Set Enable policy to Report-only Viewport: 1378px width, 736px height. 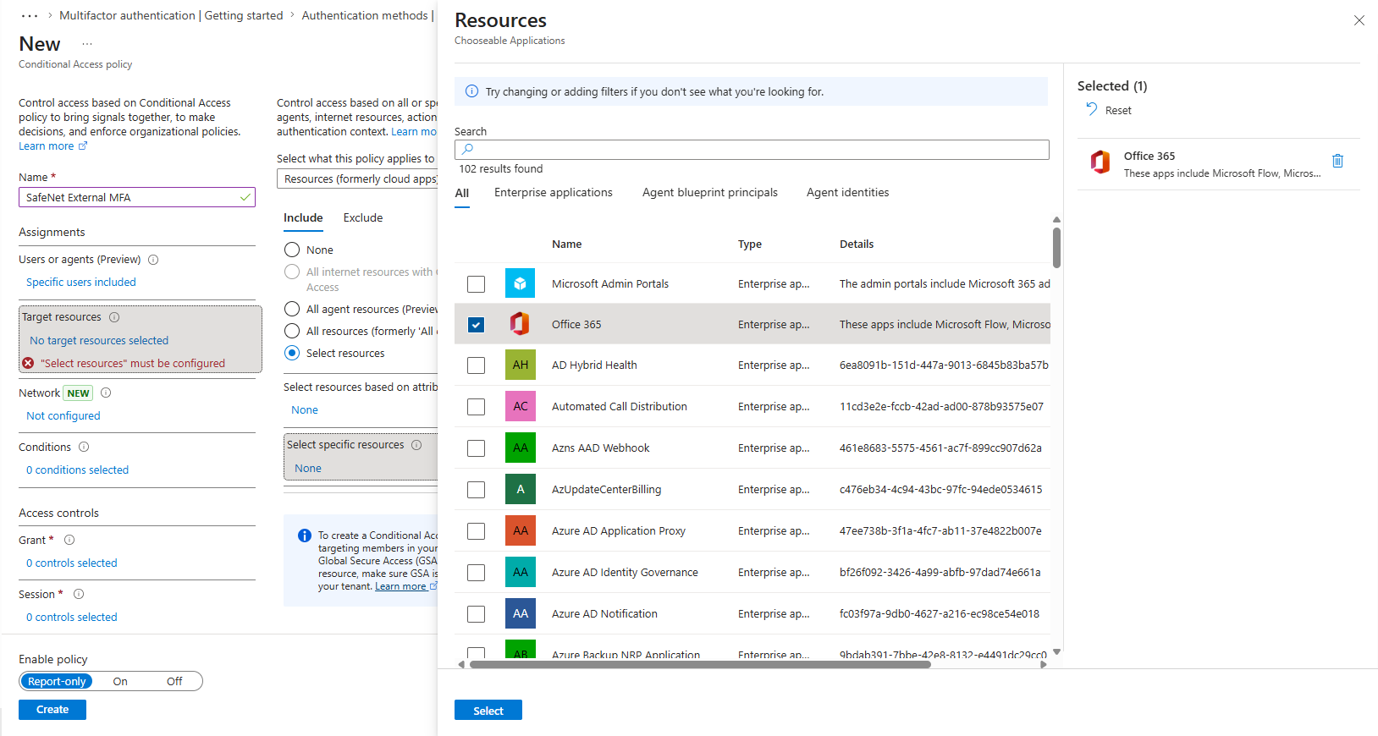coord(57,682)
